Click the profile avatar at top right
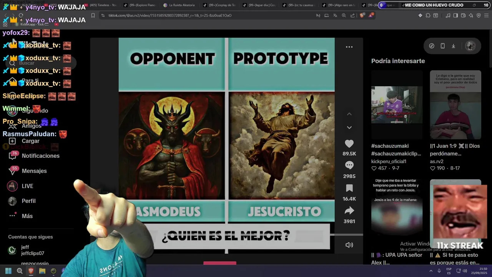Screen dimensions: 492x277 (x=470, y=46)
